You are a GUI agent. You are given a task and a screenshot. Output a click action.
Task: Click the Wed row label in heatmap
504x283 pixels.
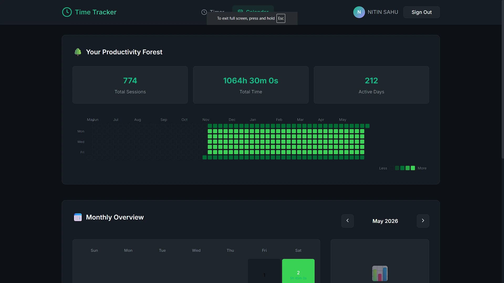click(x=81, y=142)
